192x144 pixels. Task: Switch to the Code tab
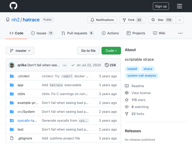click(x=16, y=33)
